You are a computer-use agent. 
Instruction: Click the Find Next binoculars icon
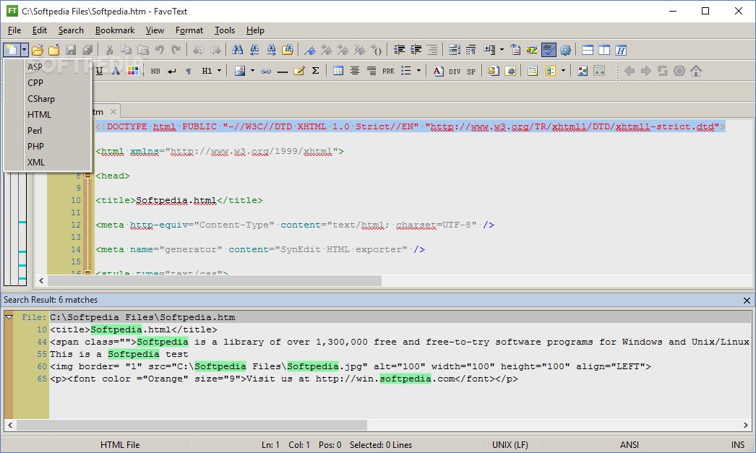click(x=272, y=50)
